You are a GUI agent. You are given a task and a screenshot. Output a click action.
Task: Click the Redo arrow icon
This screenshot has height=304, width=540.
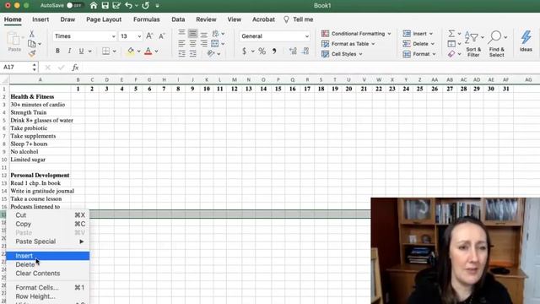pos(146,6)
